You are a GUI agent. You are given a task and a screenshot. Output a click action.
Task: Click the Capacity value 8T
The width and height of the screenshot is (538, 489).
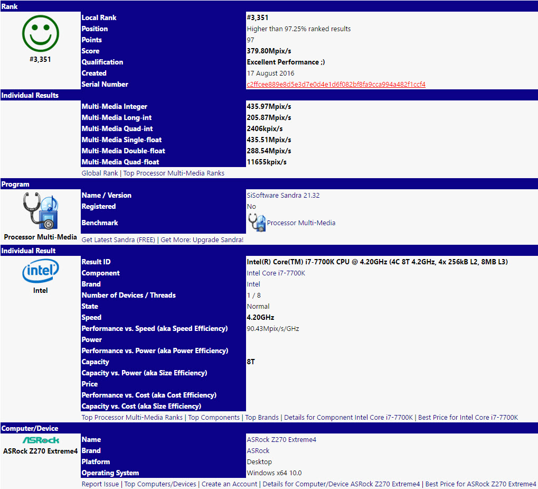pos(251,362)
